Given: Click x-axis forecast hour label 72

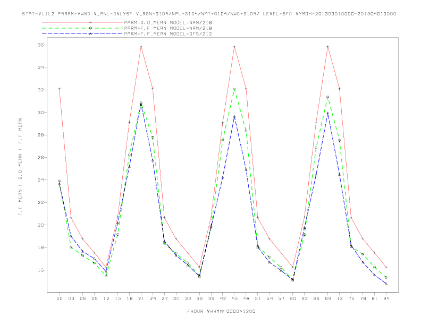Looking at the screenshot, I should [x=339, y=298].
